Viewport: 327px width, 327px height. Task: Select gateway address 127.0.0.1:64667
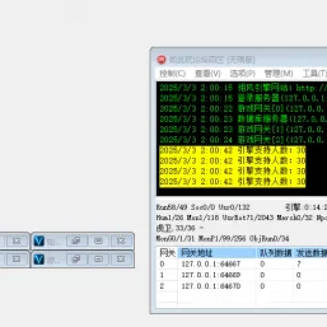point(211,264)
